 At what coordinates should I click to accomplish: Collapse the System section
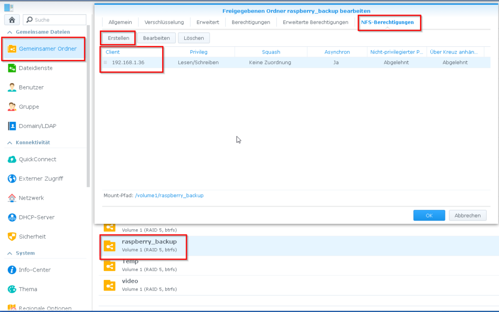pos(9,254)
